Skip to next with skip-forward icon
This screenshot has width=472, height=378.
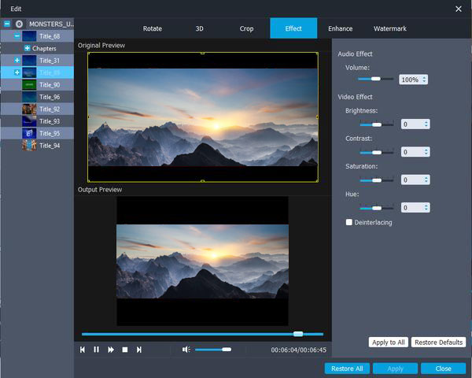[x=138, y=350]
